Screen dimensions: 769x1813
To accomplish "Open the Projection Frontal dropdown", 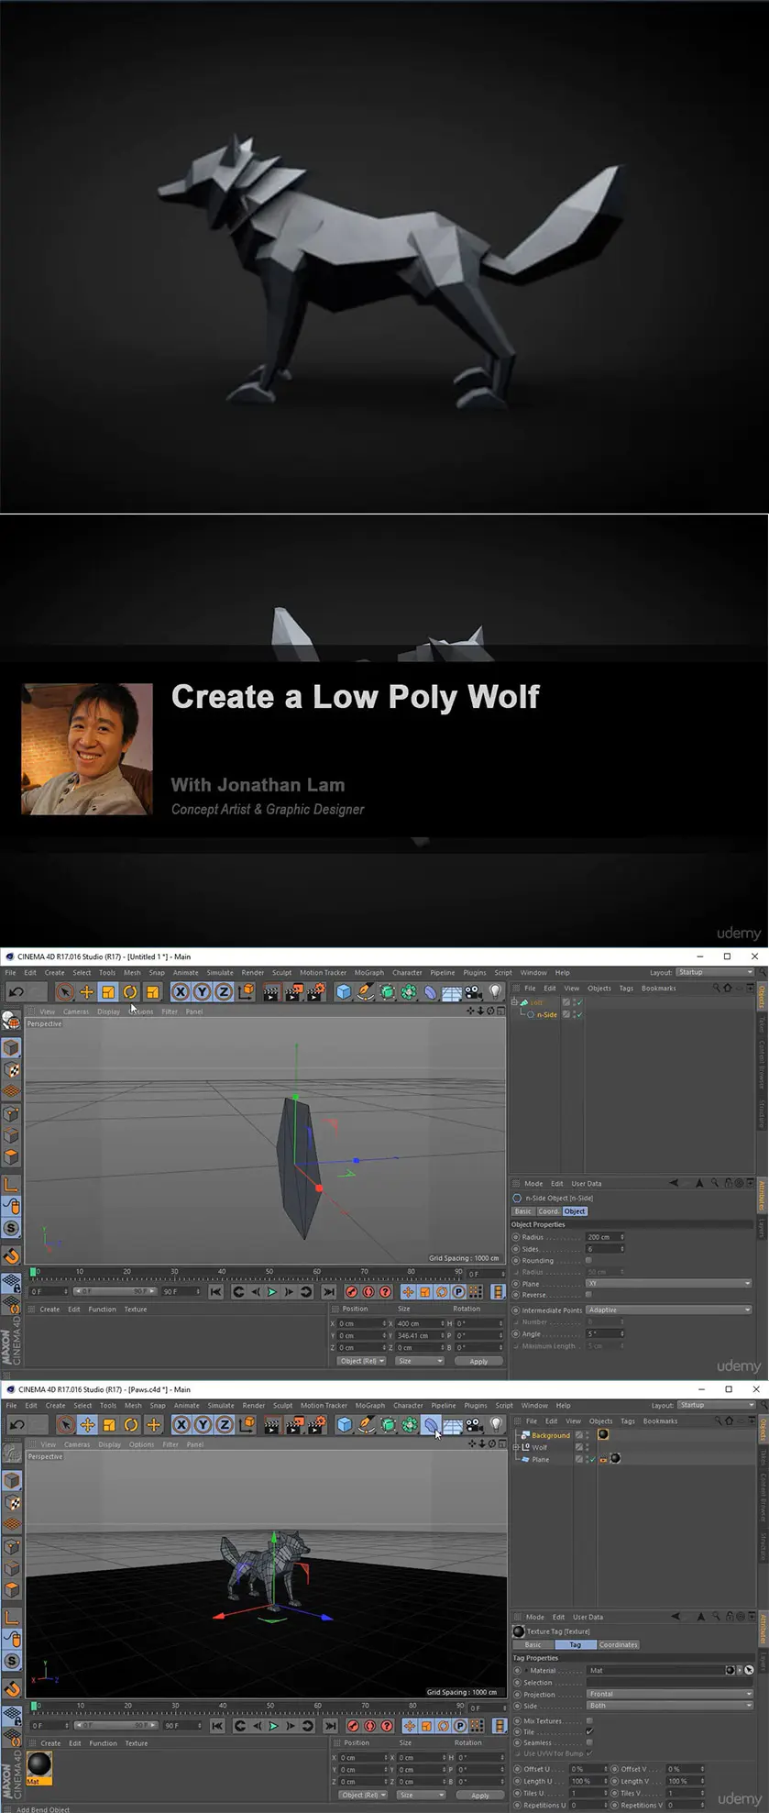I will pyautogui.click(x=669, y=1694).
